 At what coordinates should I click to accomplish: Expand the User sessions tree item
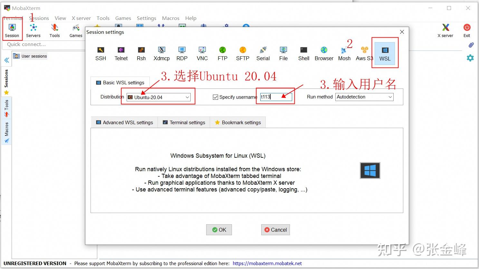(34, 56)
